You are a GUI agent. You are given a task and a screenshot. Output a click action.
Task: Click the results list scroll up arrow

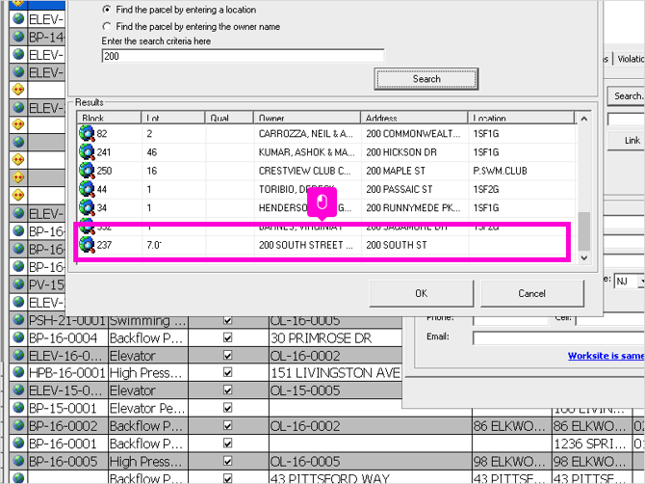tap(584, 119)
